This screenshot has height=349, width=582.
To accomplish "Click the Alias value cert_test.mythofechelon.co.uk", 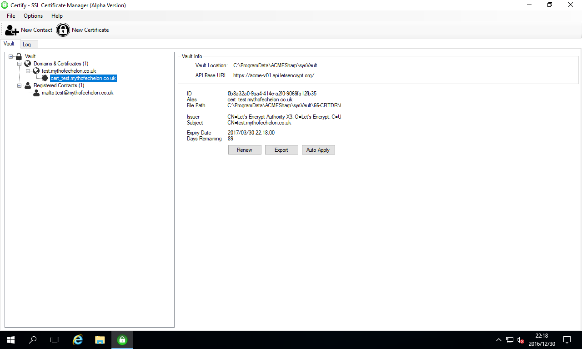I will (x=260, y=100).
